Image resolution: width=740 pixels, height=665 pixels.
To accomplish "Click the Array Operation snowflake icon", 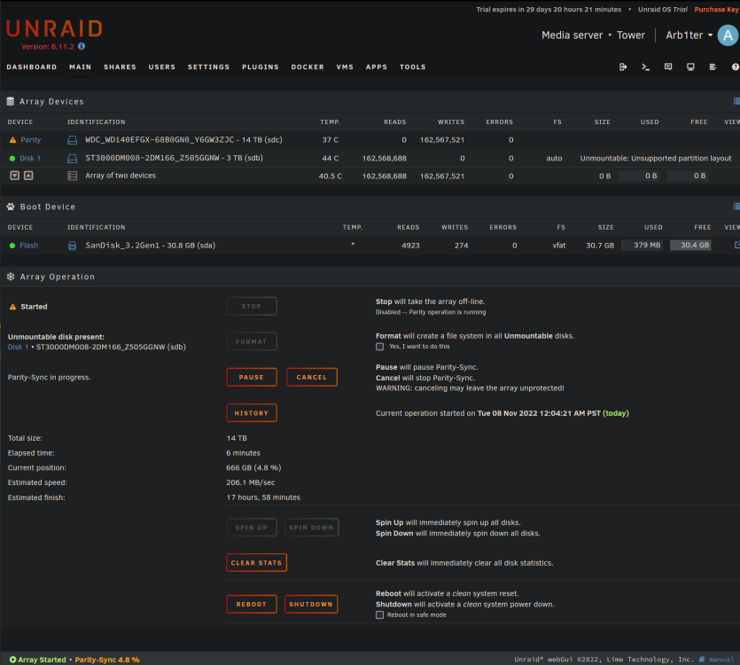I will (x=11, y=277).
